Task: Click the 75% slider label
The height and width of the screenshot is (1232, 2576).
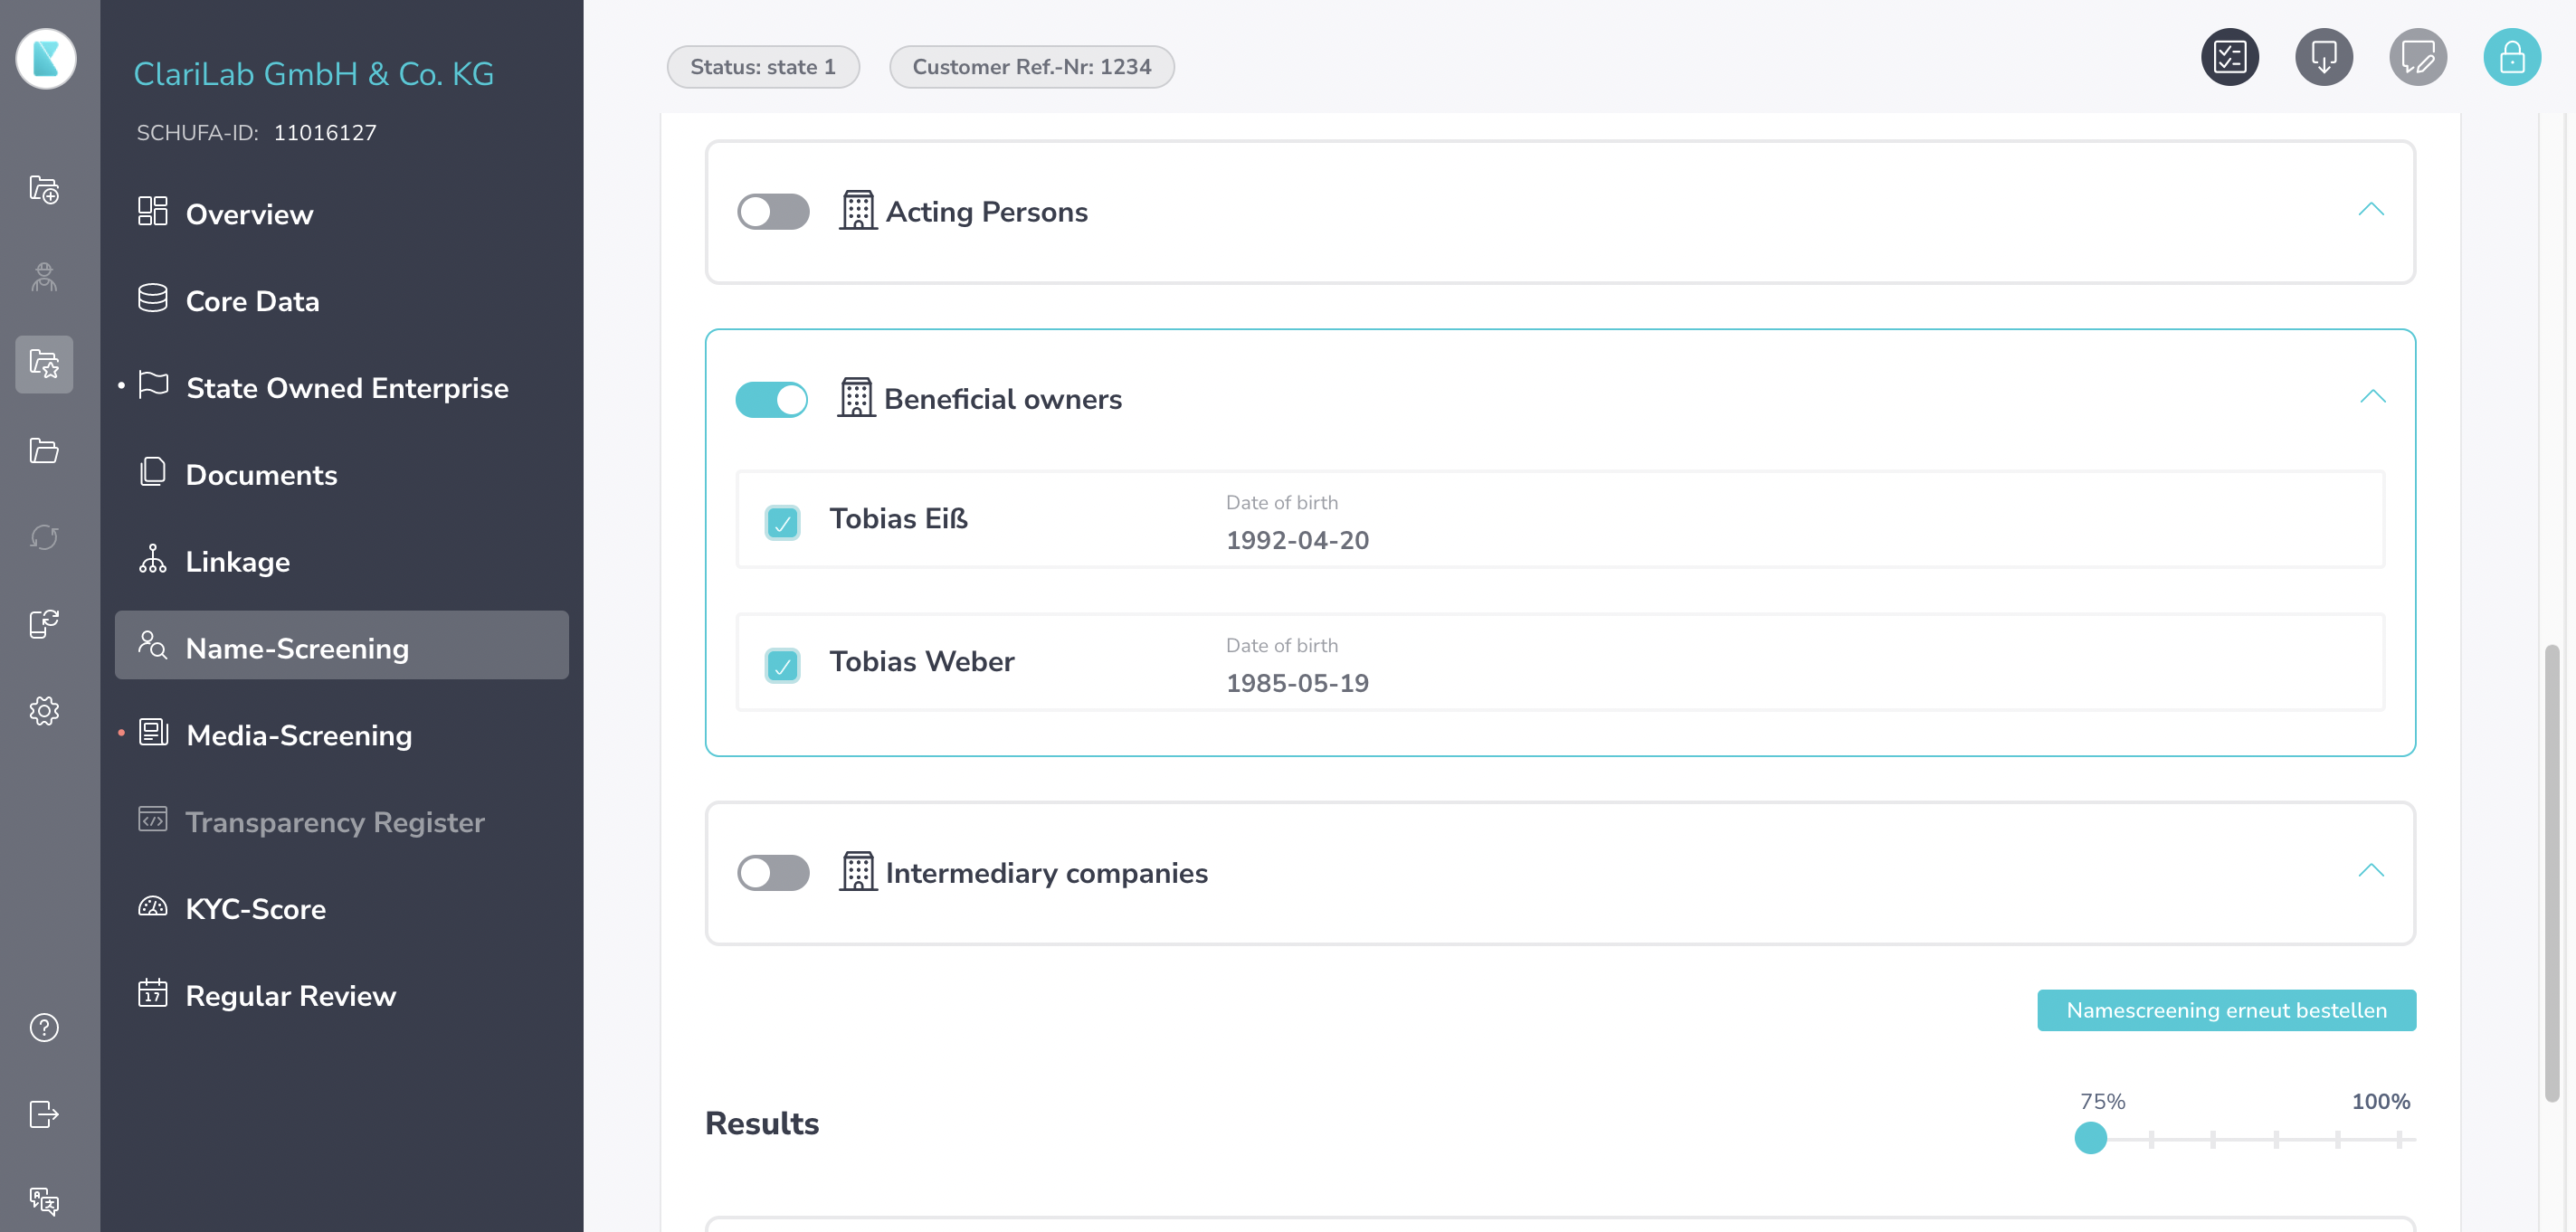Action: click(2102, 1101)
